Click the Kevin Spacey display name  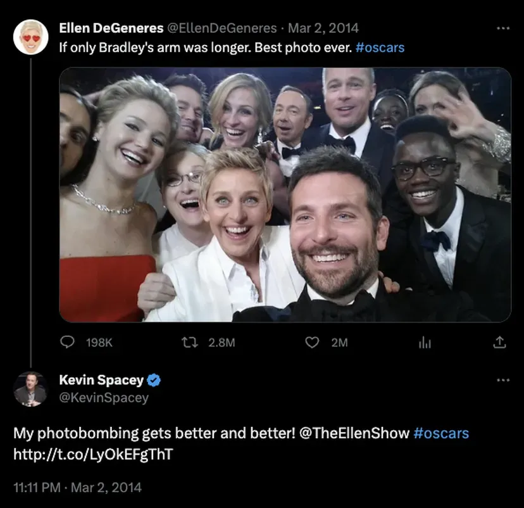[x=101, y=380]
